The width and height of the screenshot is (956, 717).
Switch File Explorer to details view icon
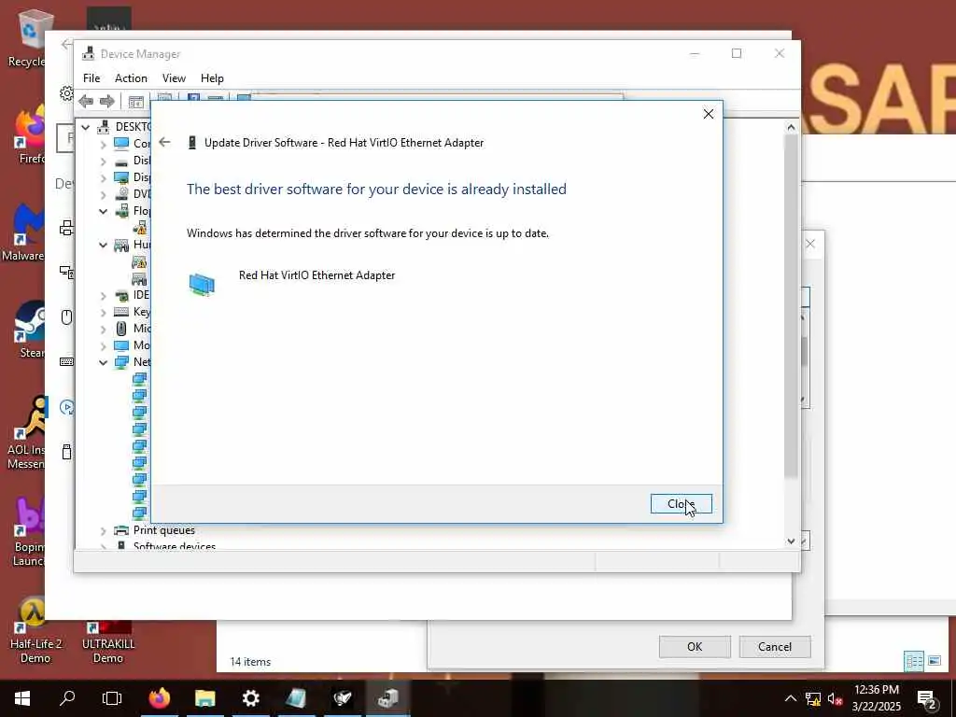click(x=913, y=661)
